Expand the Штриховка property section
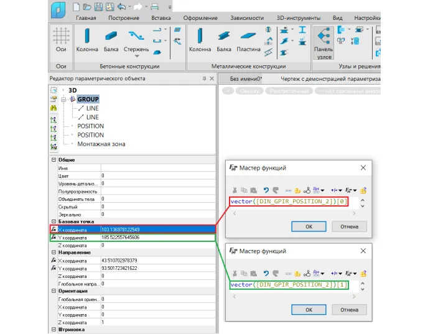The width and height of the screenshot is (428, 334). point(53,330)
